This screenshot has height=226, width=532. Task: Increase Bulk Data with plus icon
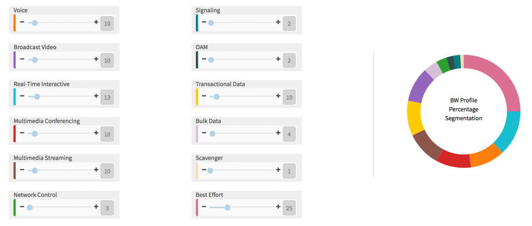(278, 133)
